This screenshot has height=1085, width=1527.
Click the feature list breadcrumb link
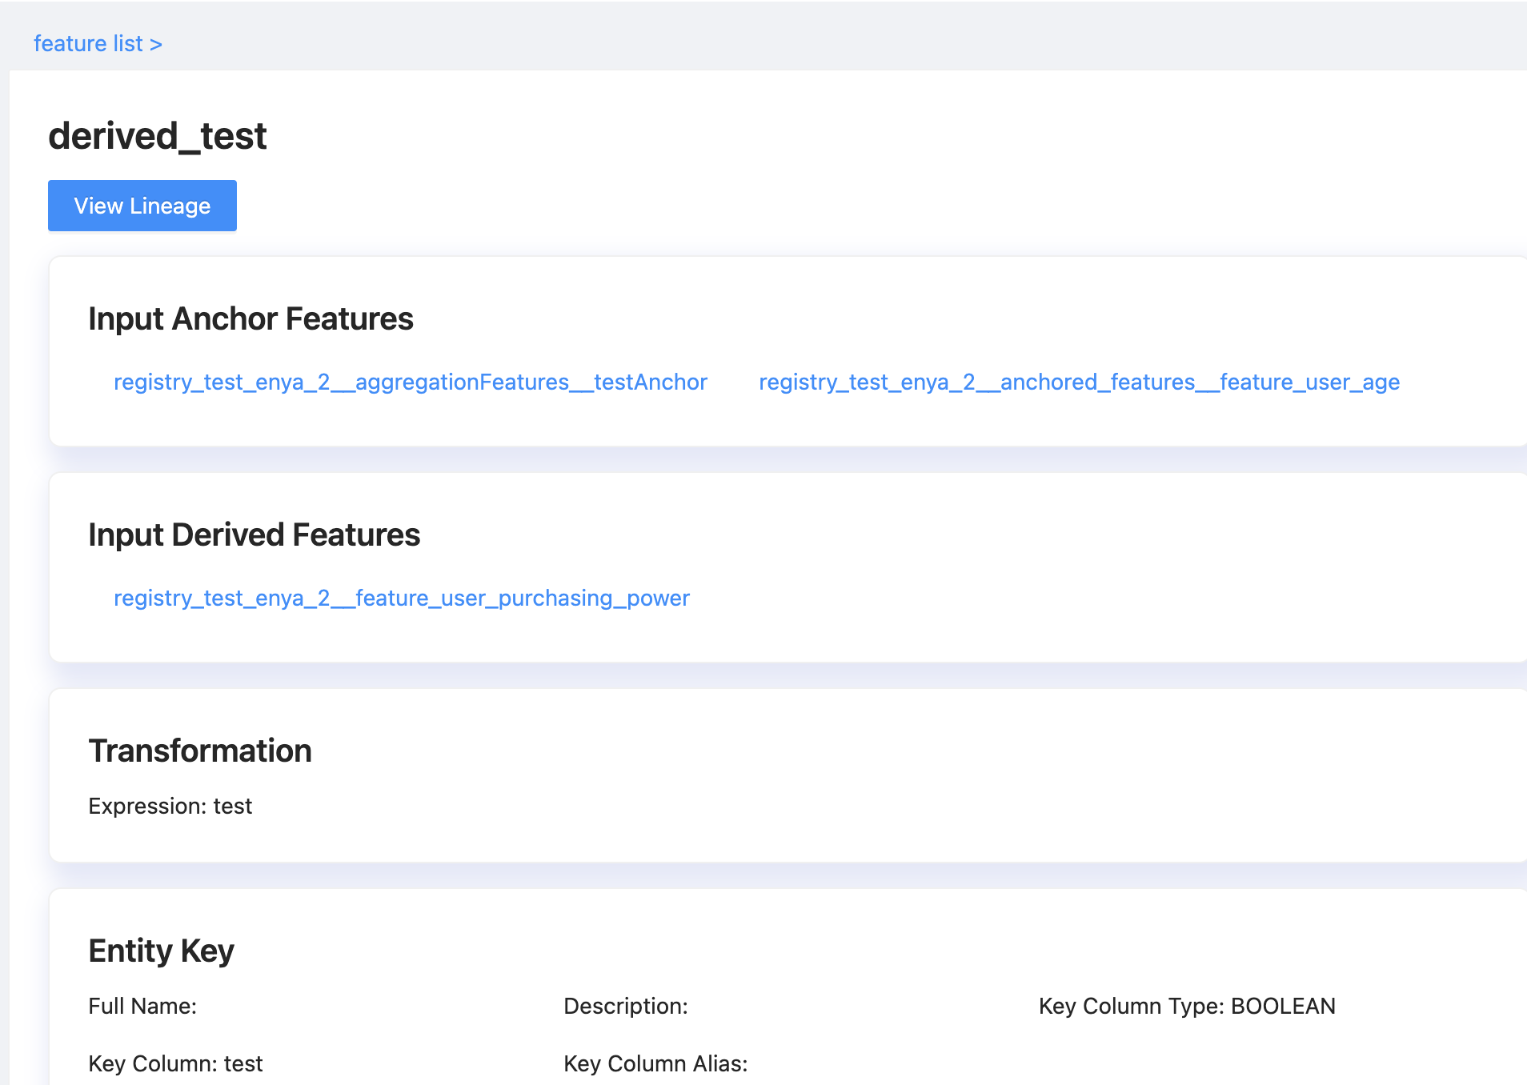[87, 43]
